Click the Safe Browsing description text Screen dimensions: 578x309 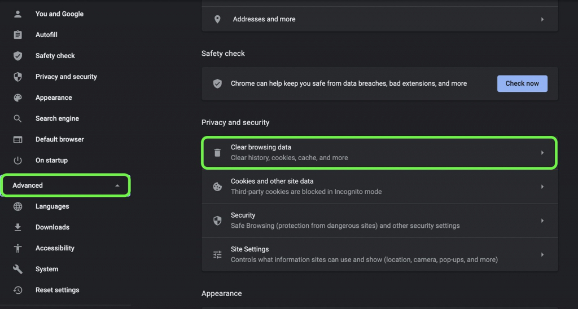(345, 226)
